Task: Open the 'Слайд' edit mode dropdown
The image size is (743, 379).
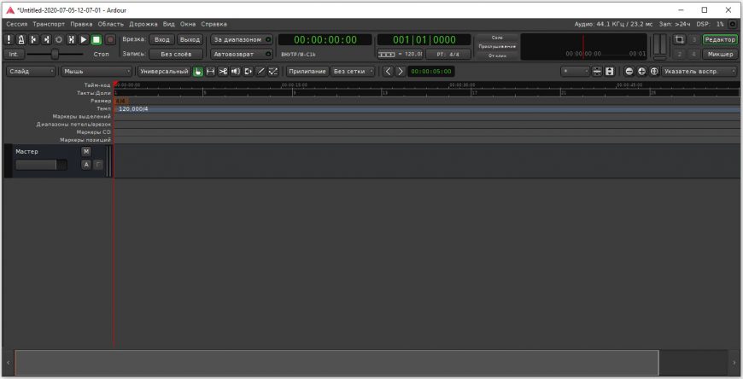Action: point(29,72)
